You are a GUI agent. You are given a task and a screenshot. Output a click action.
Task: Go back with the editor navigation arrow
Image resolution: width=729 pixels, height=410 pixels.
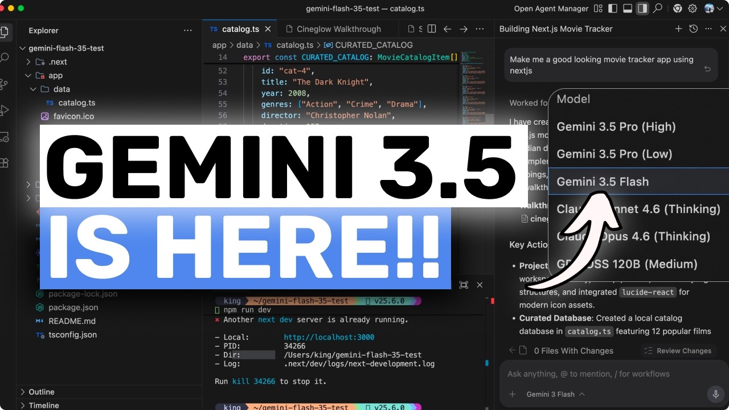(448, 29)
